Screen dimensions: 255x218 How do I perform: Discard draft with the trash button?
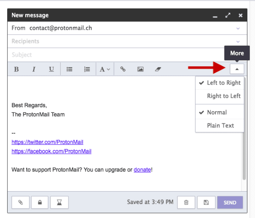(186, 202)
